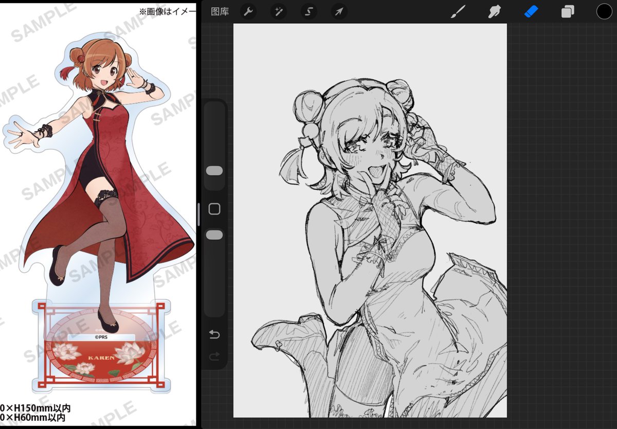The height and width of the screenshot is (429, 617).
Task: Open the Adjustments magic wand menu
Action: click(279, 12)
